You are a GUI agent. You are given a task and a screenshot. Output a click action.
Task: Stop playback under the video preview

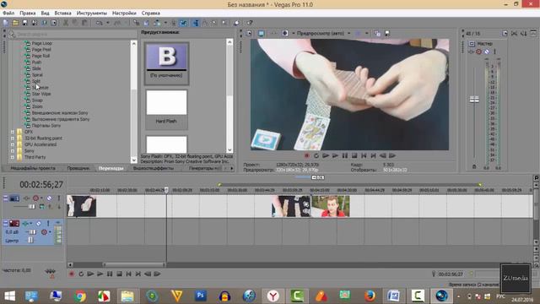[x=354, y=155]
